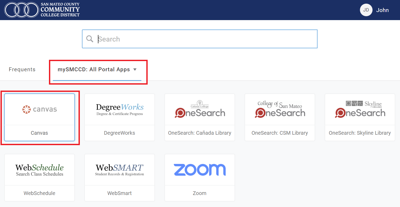Open the College of San Mateo OneSearch logo
The height and width of the screenshot is (207, 400).
[280, 109]
